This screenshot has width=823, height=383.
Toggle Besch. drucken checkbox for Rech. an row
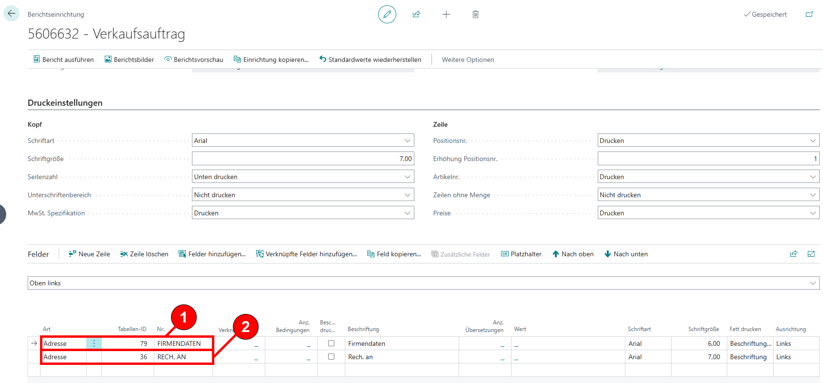(331, 356)
